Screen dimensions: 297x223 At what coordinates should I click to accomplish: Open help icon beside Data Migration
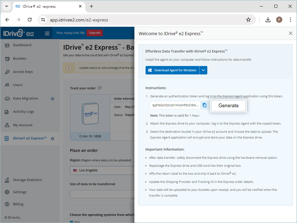(53, 99)
